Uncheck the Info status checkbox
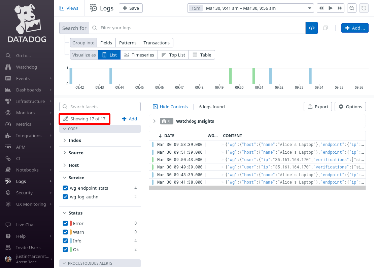This screenshot has width=374, height=268. point(65,241)
